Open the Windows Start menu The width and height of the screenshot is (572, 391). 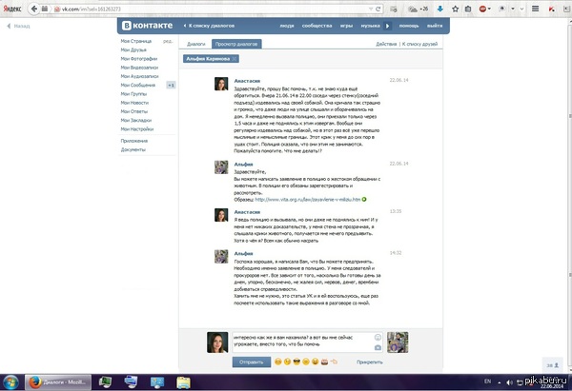tap(10, 382)
